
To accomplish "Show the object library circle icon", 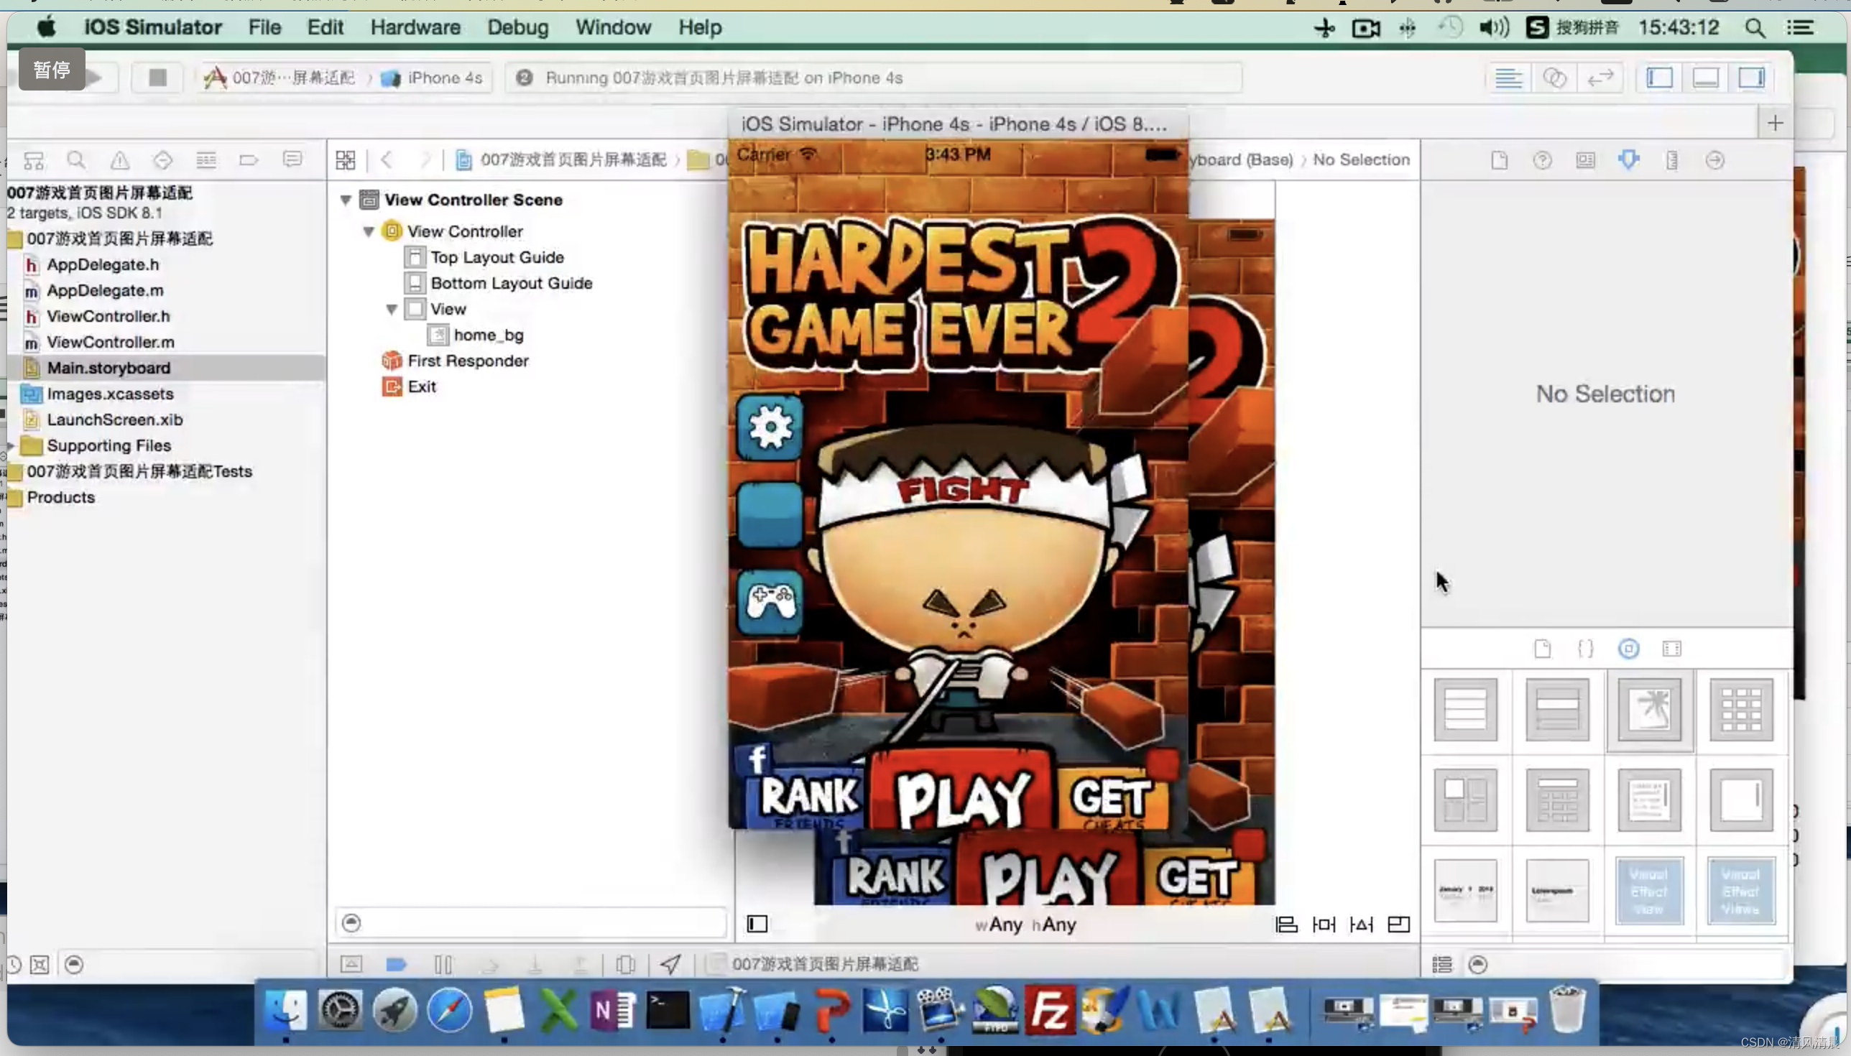I will [1628, 649].
